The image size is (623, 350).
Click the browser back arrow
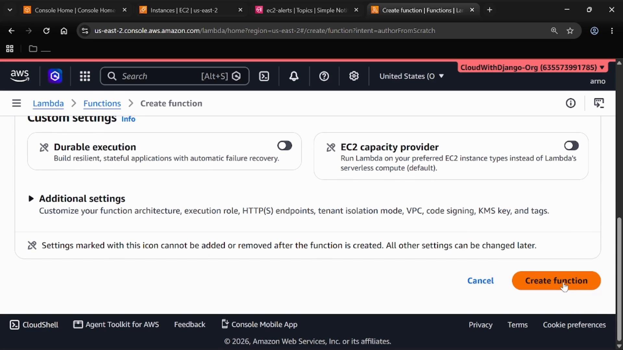pos(11,31)
